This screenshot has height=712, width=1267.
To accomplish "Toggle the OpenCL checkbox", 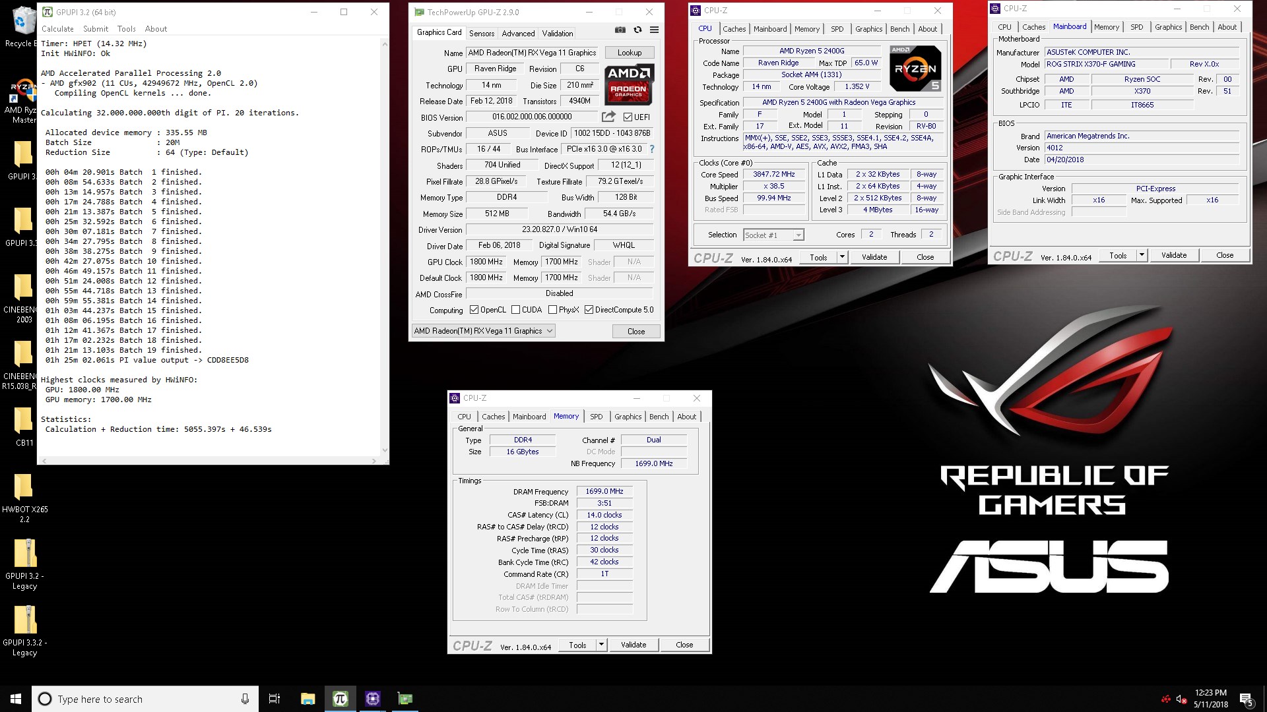I will tap(474, 310).
